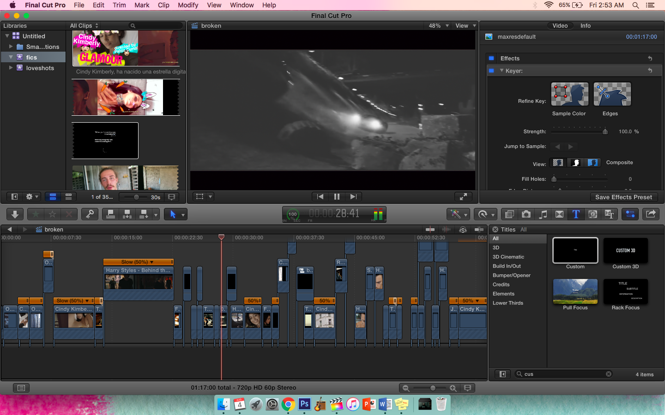Open the Clip menu
Image resolution: width=665 pixels, height=415 pixels.
coord(163,5)
